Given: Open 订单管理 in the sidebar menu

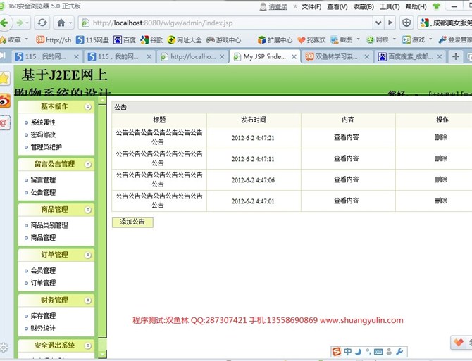Looking at the screenshot, I should pos(43,283).
